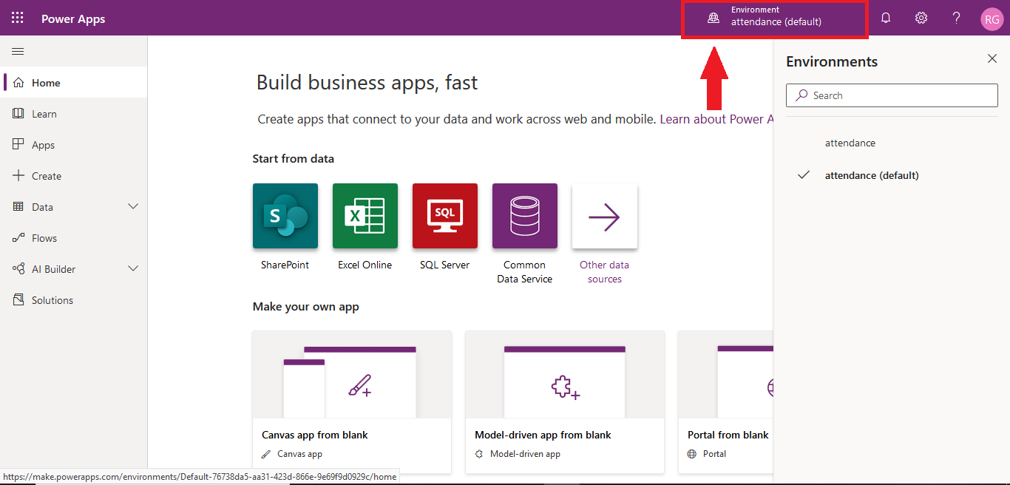Click the Data table icon in sidebar
Image resolution: width=1010 pixels, height=485 pixels.
tap(18, 207)
